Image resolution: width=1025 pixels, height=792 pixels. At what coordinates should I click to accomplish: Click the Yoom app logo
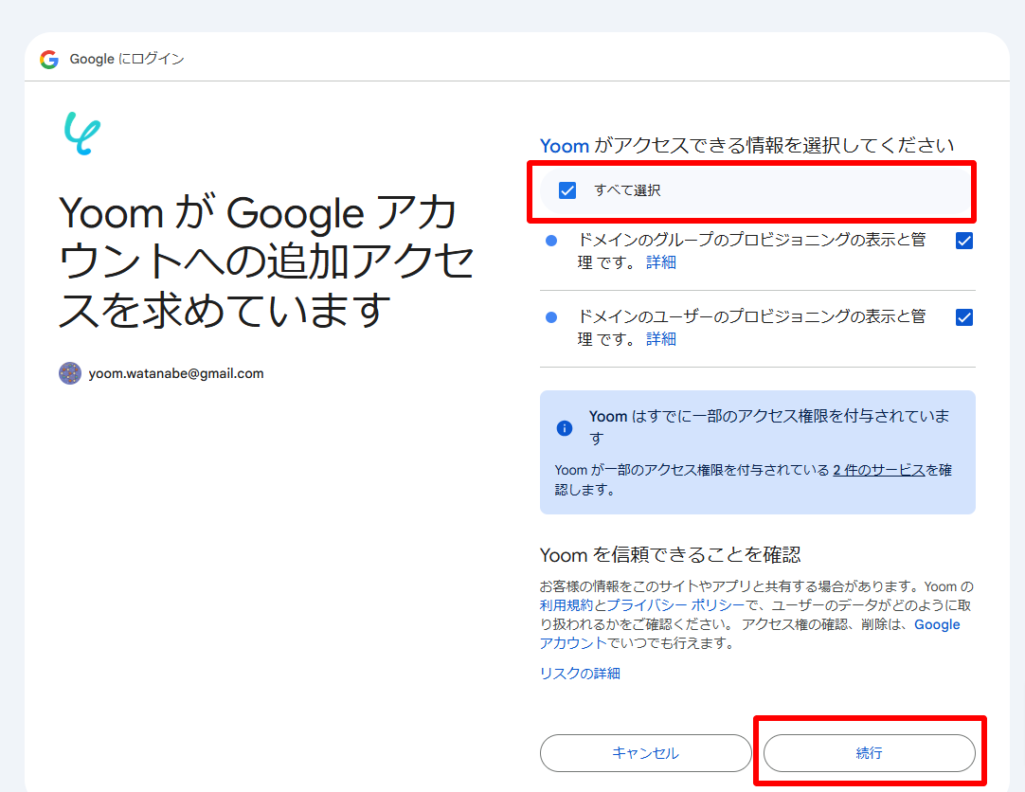[82, 134]
